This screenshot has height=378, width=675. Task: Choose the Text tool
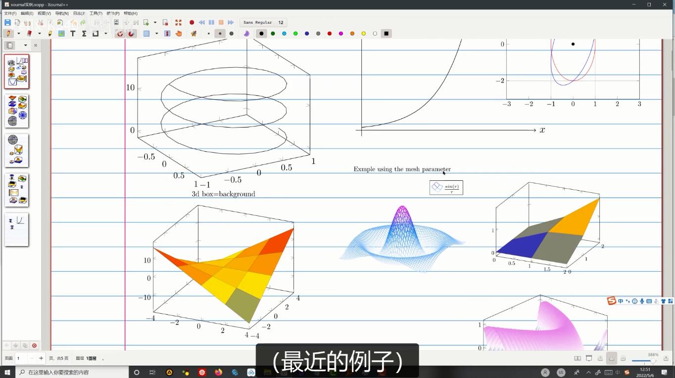pos(73,34)
